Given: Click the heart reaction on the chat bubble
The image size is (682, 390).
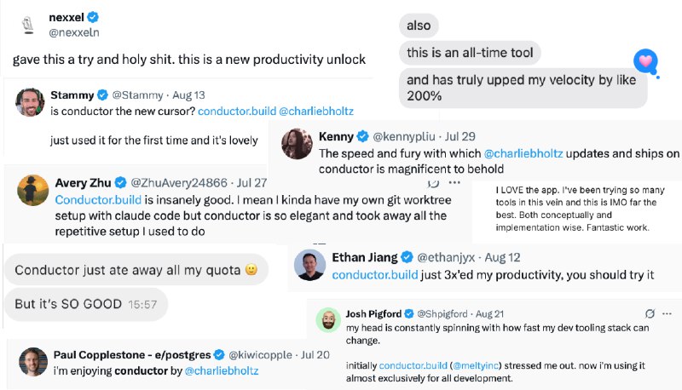Looking at the screenshot, I should [x=645, y=61].
